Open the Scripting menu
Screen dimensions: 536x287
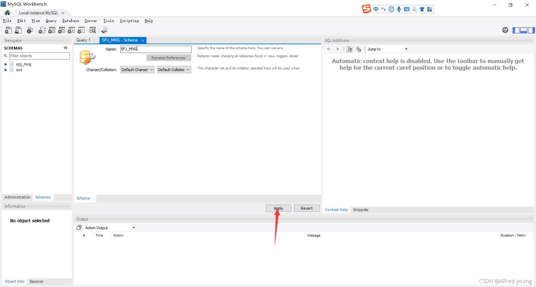click(129, 21)
